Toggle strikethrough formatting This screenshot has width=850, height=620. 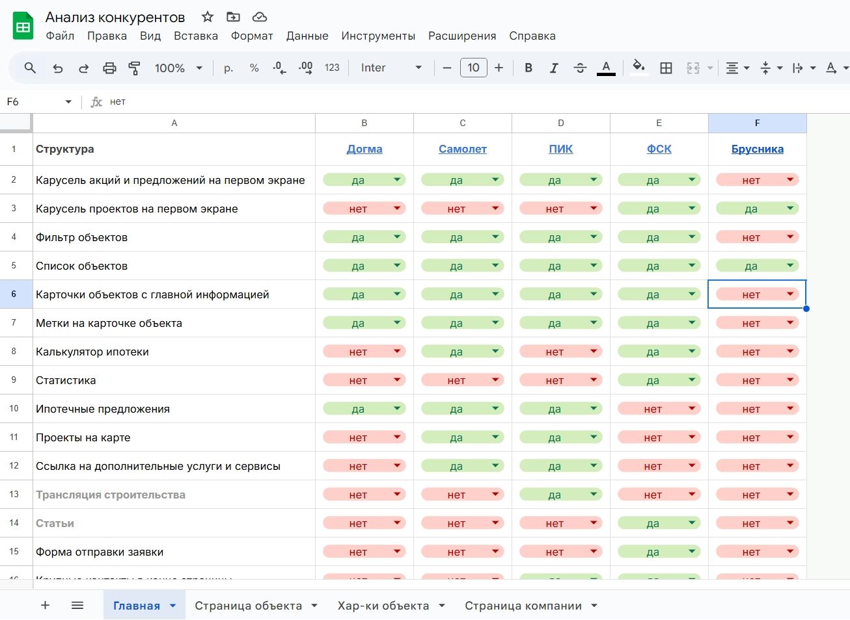click(x=580, y=68)
